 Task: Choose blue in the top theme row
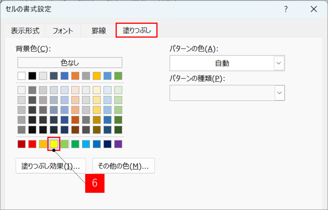pyautogui.click(x=65, y=76)
